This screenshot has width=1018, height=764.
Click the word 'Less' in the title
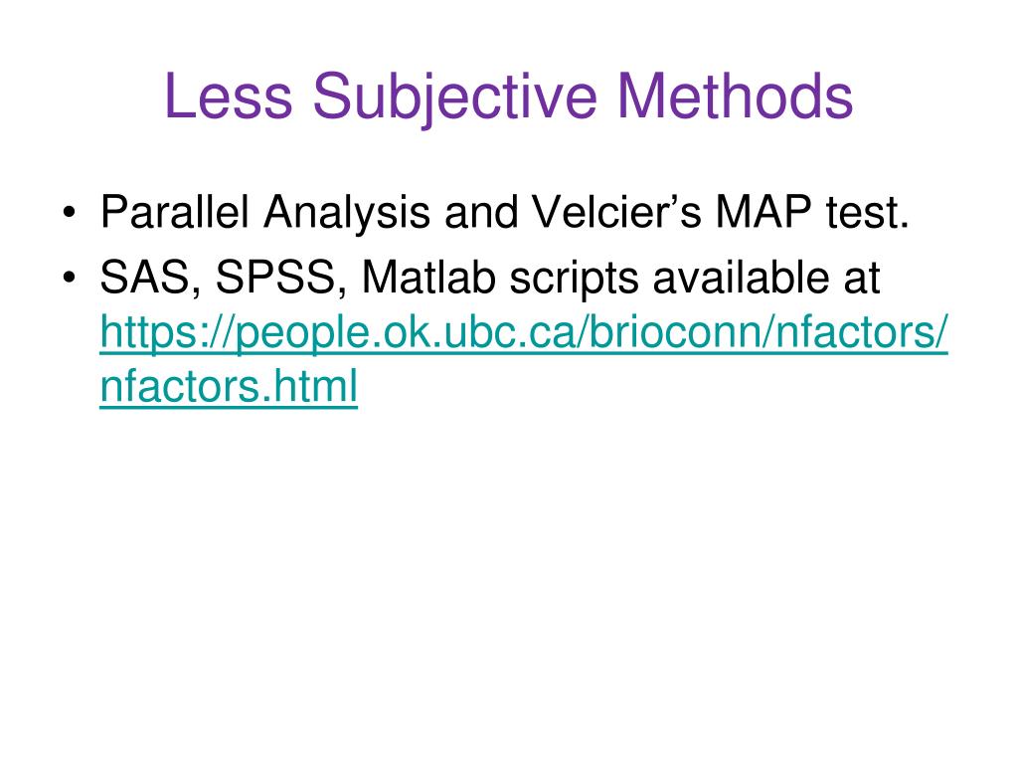pyautogui.click(x=229, y=95)
